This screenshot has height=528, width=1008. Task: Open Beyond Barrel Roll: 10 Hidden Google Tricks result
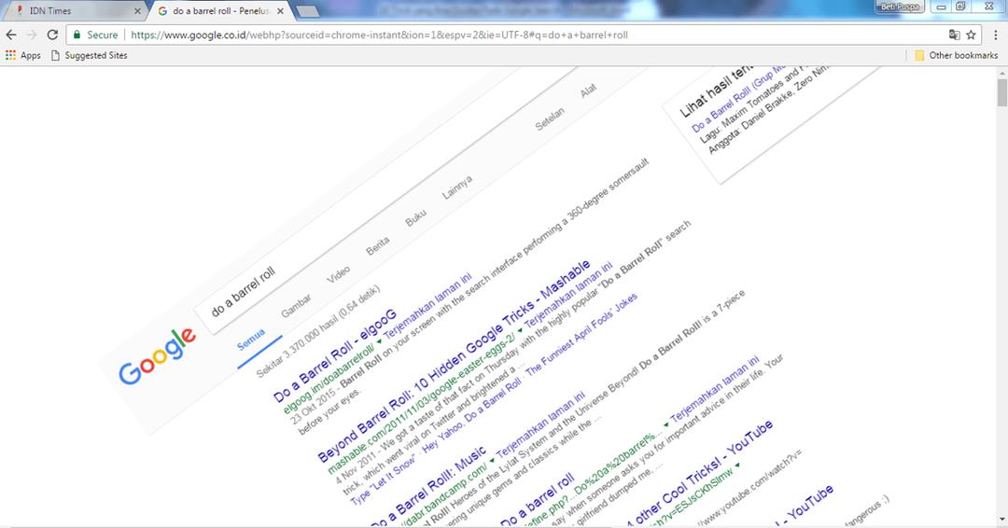pyautogui.click(x=454, y=361)
